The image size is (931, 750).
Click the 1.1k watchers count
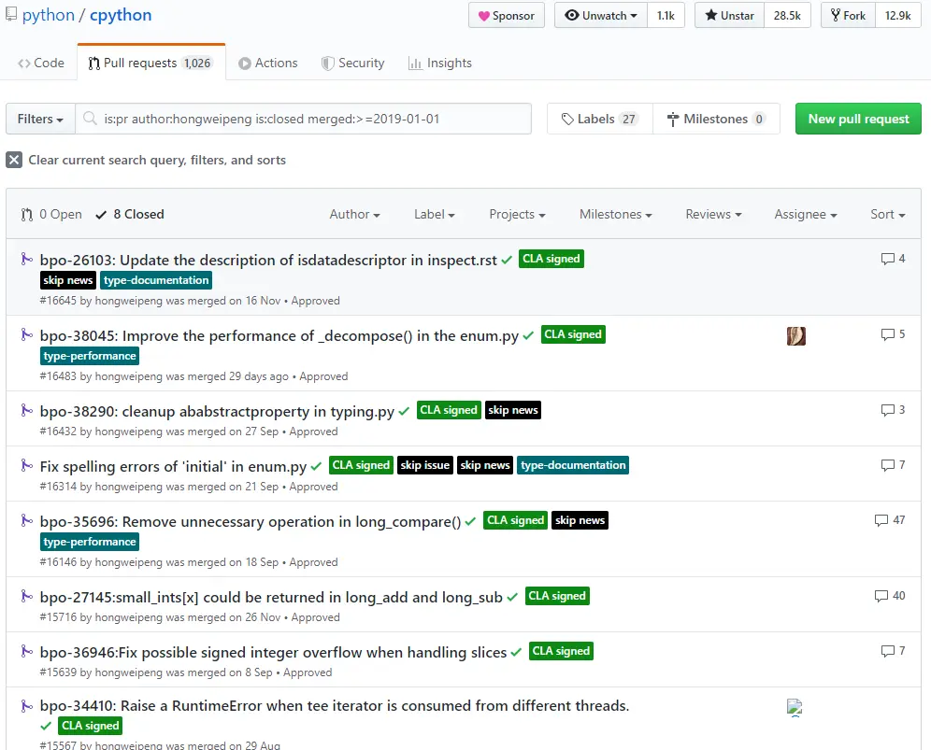tap(666, 16)
